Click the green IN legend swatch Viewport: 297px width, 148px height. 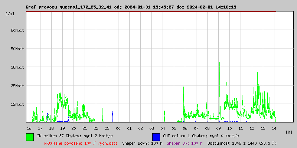pos(30,137)
